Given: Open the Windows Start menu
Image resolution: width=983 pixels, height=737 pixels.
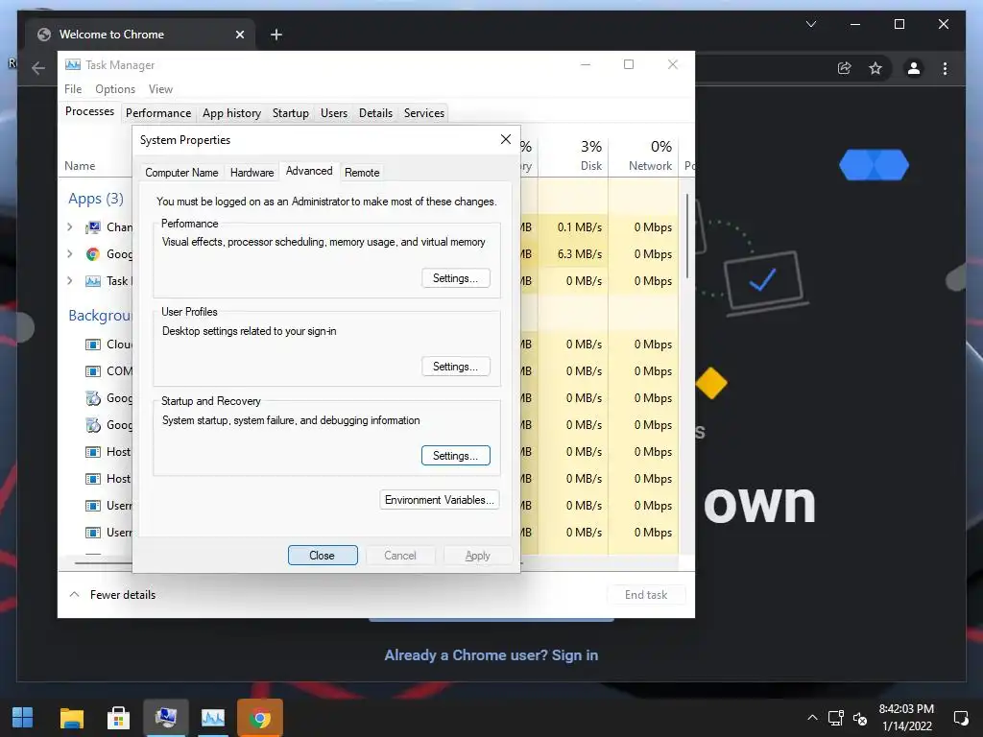Looking at the screenshot, I should [23, 718].
